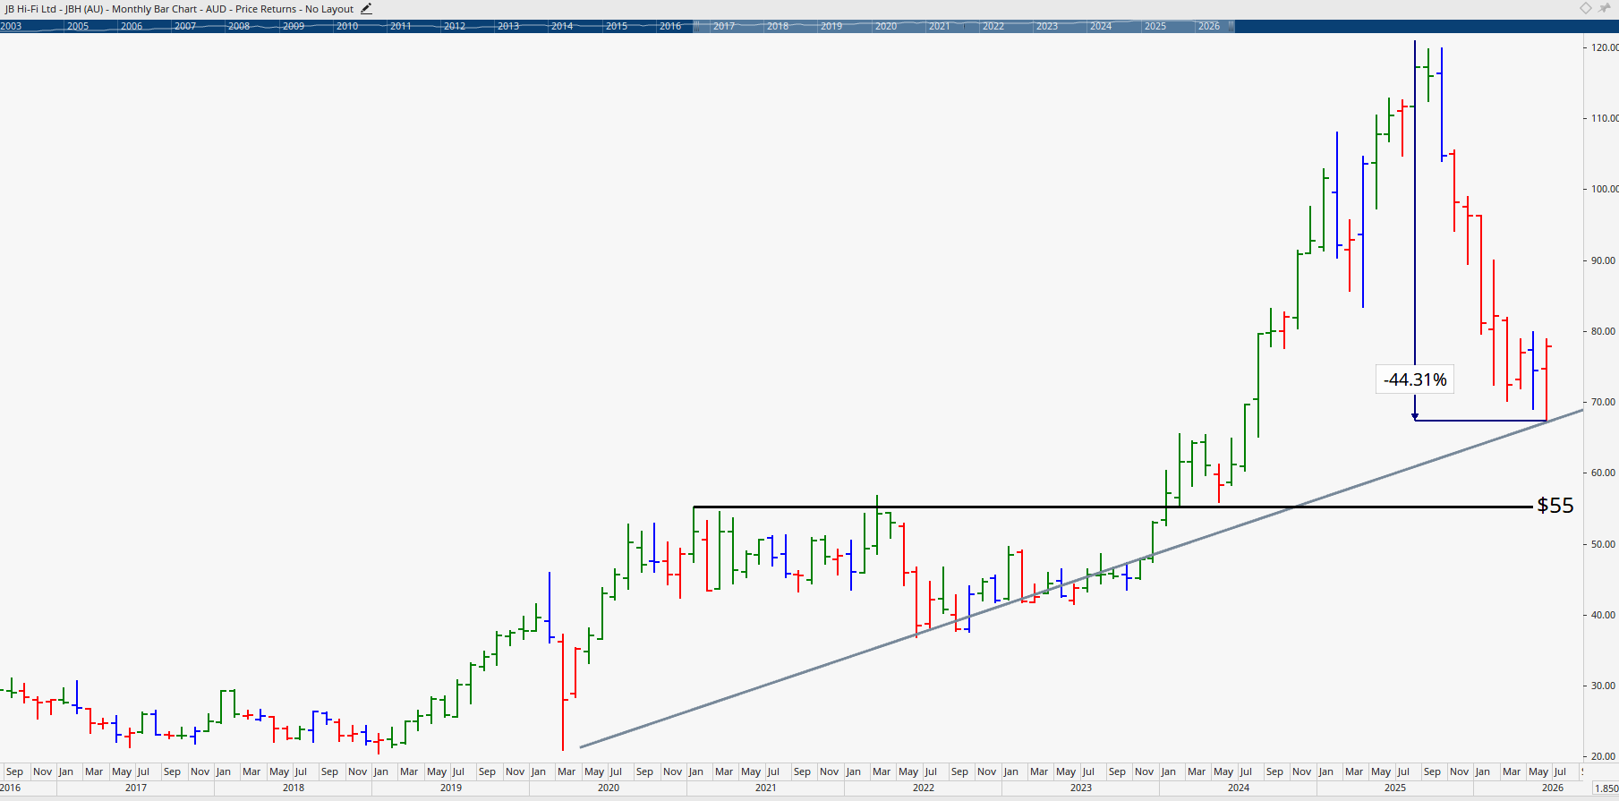The image size is (1619, 801).
Task: Select the black horizontal $55 resistance line
Action: pyautogui.click(x=1112, y=507)
